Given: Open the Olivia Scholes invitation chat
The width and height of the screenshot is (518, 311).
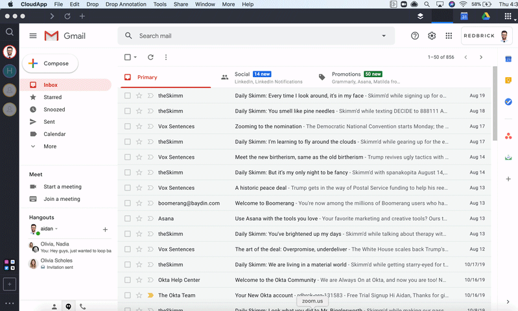Looking at the screenshot, I should (70, 264).
